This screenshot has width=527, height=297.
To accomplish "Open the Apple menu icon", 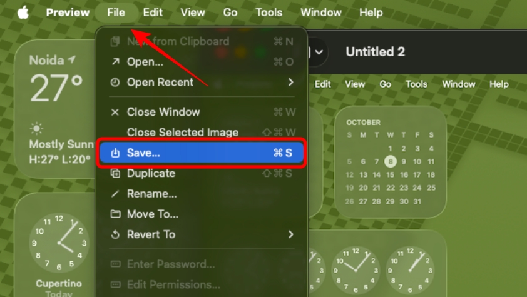I will click(23, 13).
